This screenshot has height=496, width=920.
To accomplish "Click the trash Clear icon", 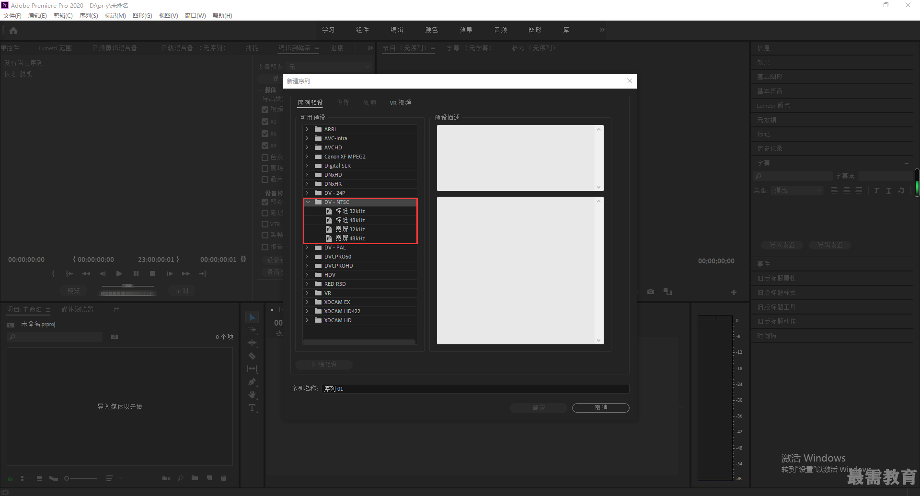I will tap(223, 478).
